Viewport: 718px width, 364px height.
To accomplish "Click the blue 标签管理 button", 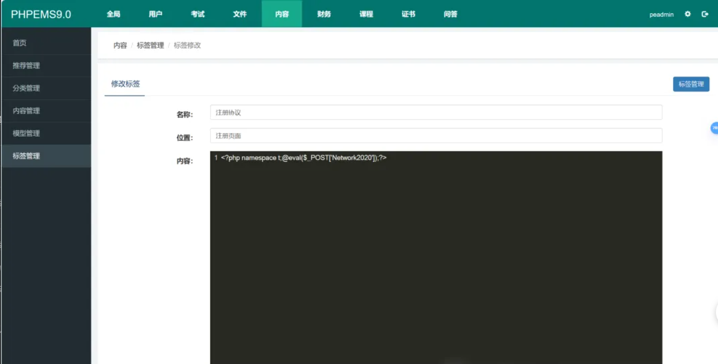I will click(x=691, y=84).
